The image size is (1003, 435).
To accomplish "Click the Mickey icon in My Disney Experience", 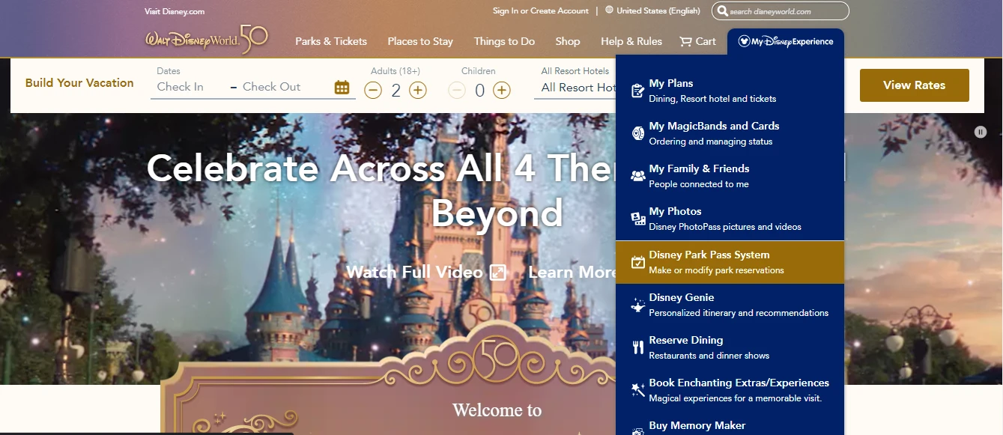I will (744, 42).
